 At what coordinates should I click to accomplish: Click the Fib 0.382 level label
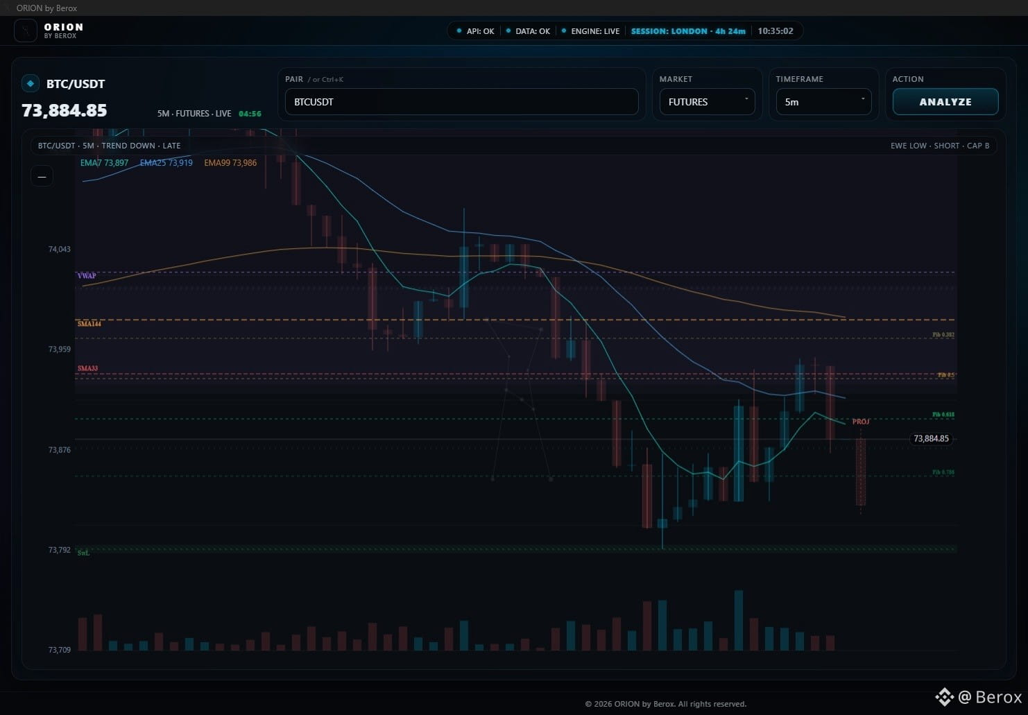943,335
